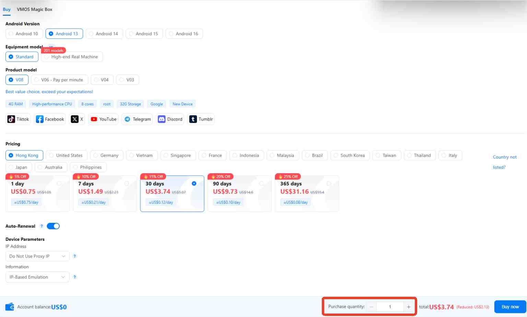The width and height of the screenshot is (527, 317).
Task: Open the IP Address proxy dropdown
Action: (x=37, y=256)
